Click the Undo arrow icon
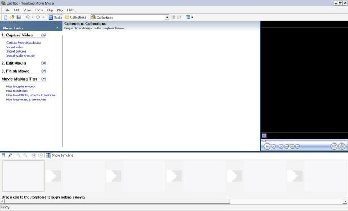The width and height of the screenshot is (348, 211). tap(28, 18)
